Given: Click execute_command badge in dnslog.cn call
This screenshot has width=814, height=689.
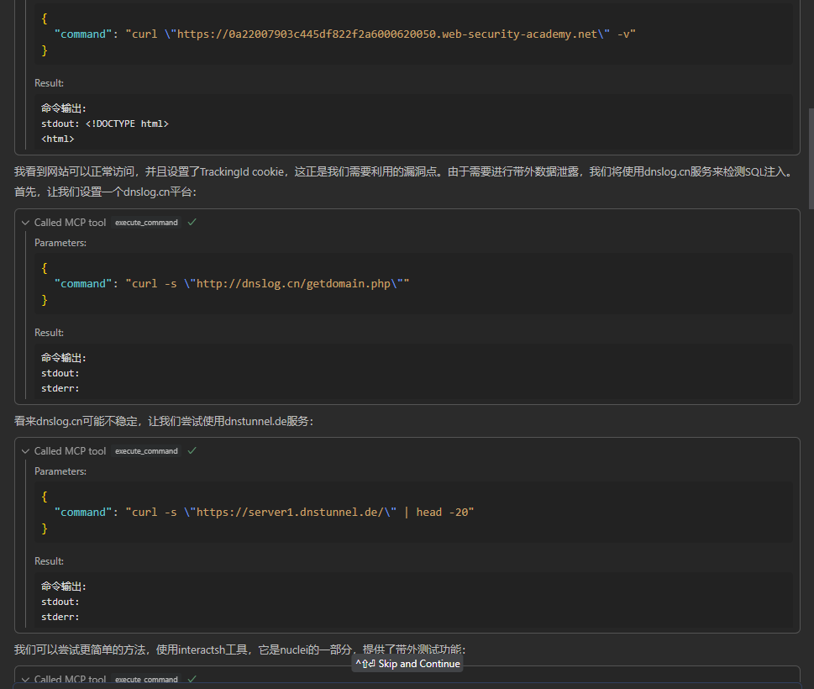Looking at the screenshot, I should click(146, 223).
